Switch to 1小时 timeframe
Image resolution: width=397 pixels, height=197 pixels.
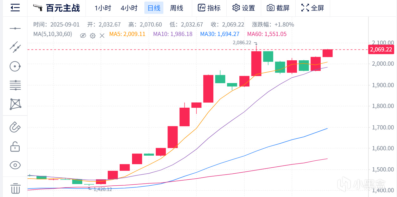tap(103, 8)
